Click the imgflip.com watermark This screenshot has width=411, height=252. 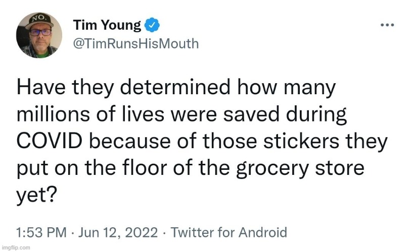pyautogui.click(x=16, y=247)
